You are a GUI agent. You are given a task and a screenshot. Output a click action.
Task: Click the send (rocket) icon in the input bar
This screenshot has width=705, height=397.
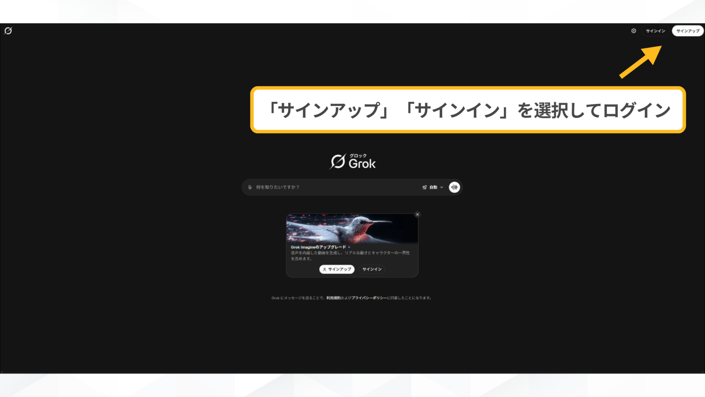coord(425,187)
